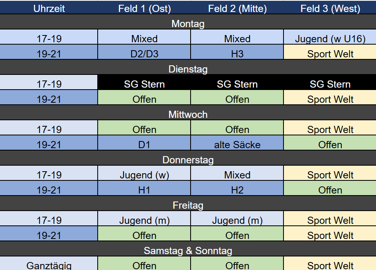Select the D2/D3 team cell

click(x=144, y=54)
